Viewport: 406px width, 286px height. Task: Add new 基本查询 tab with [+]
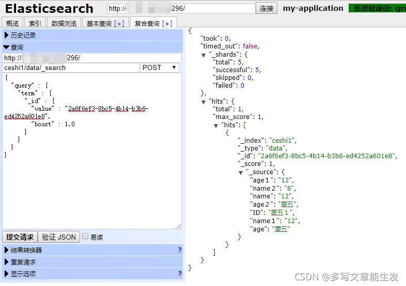point(119,24)
